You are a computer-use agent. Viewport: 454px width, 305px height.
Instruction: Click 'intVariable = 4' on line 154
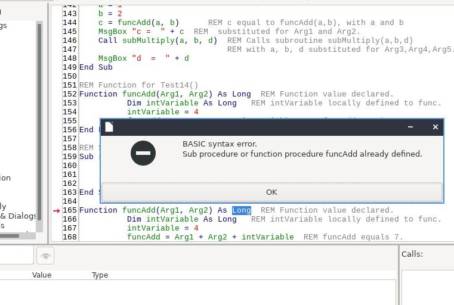click(x=163, y=112)
